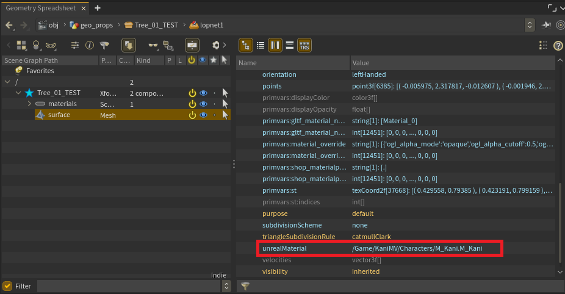Toggle activation for Tree_01_TEST
565x294 pixels.
[x=192, y=93]
